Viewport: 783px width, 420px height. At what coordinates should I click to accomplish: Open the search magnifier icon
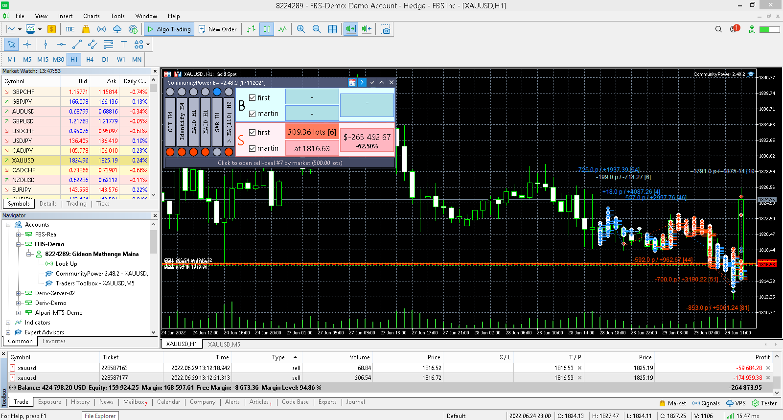point(718,29)
